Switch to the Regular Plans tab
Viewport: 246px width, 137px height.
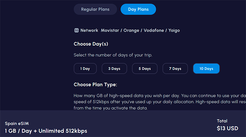pos(95,9)
